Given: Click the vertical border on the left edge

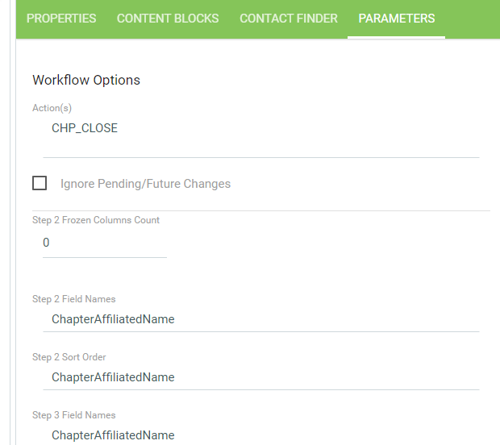Looking at the screenshot, I should click(8, 242).
